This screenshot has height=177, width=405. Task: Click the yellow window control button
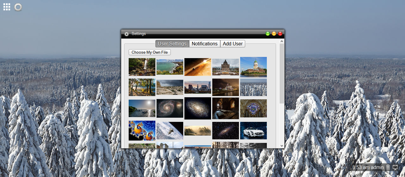[274, 34]
